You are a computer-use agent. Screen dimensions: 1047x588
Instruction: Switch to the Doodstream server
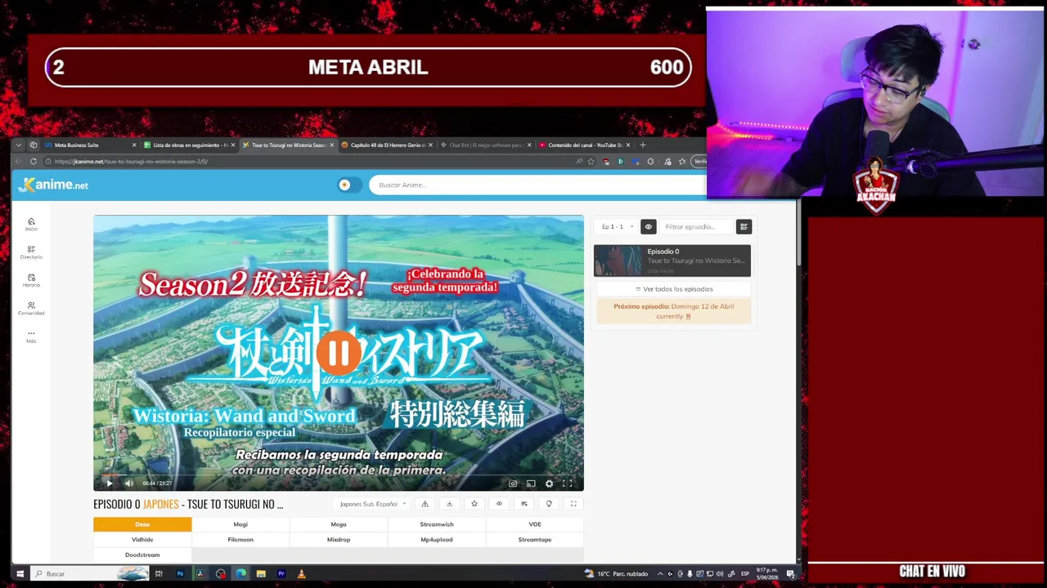[x=142, y=555]
